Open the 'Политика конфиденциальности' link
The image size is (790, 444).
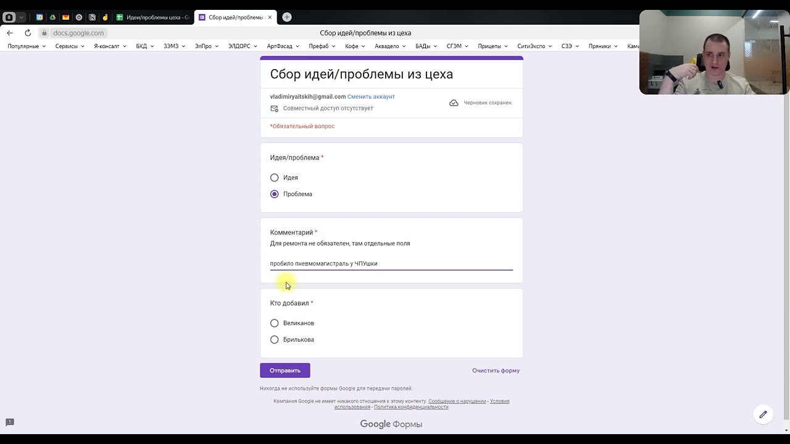pos(411,407)
